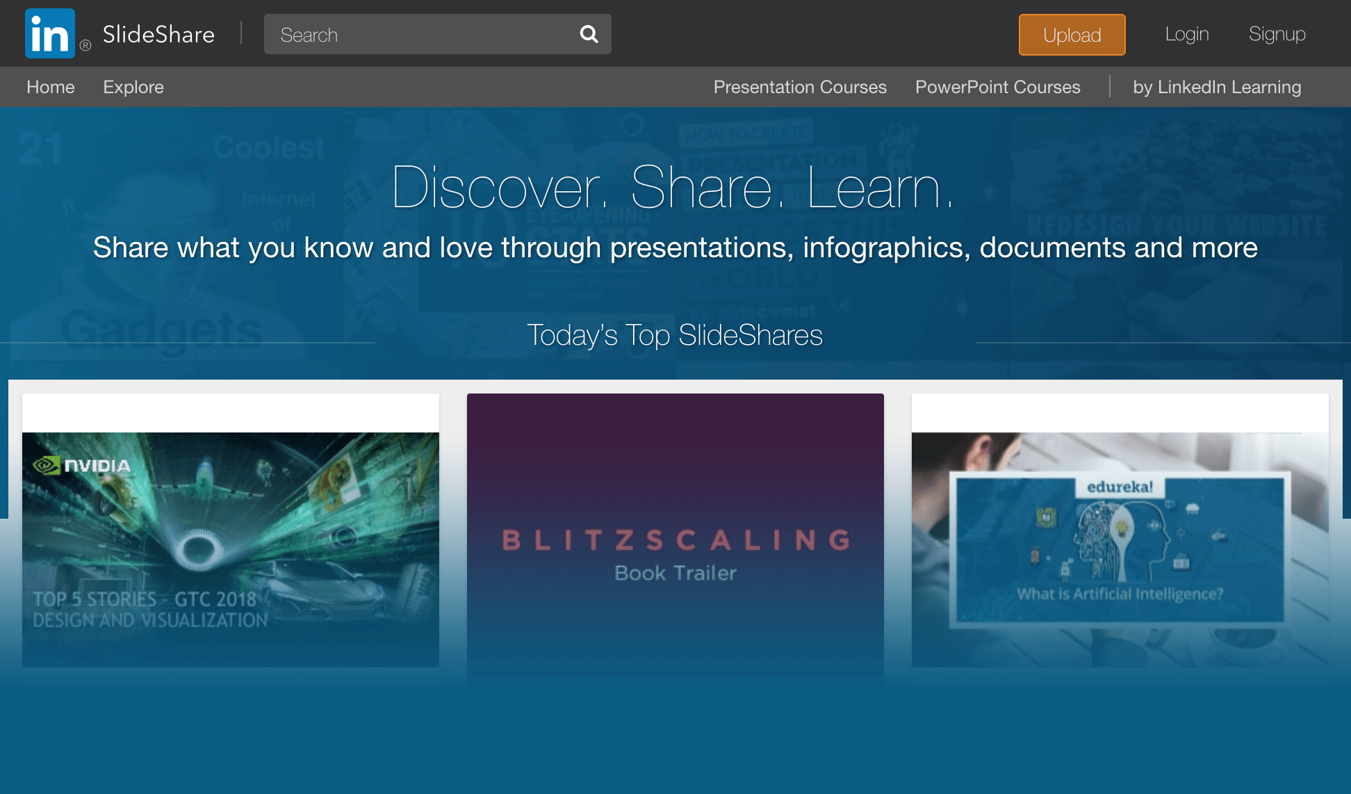
Task: Open the Blitzscaling Book Trailer thumbnail
Action: click(675, 535)
